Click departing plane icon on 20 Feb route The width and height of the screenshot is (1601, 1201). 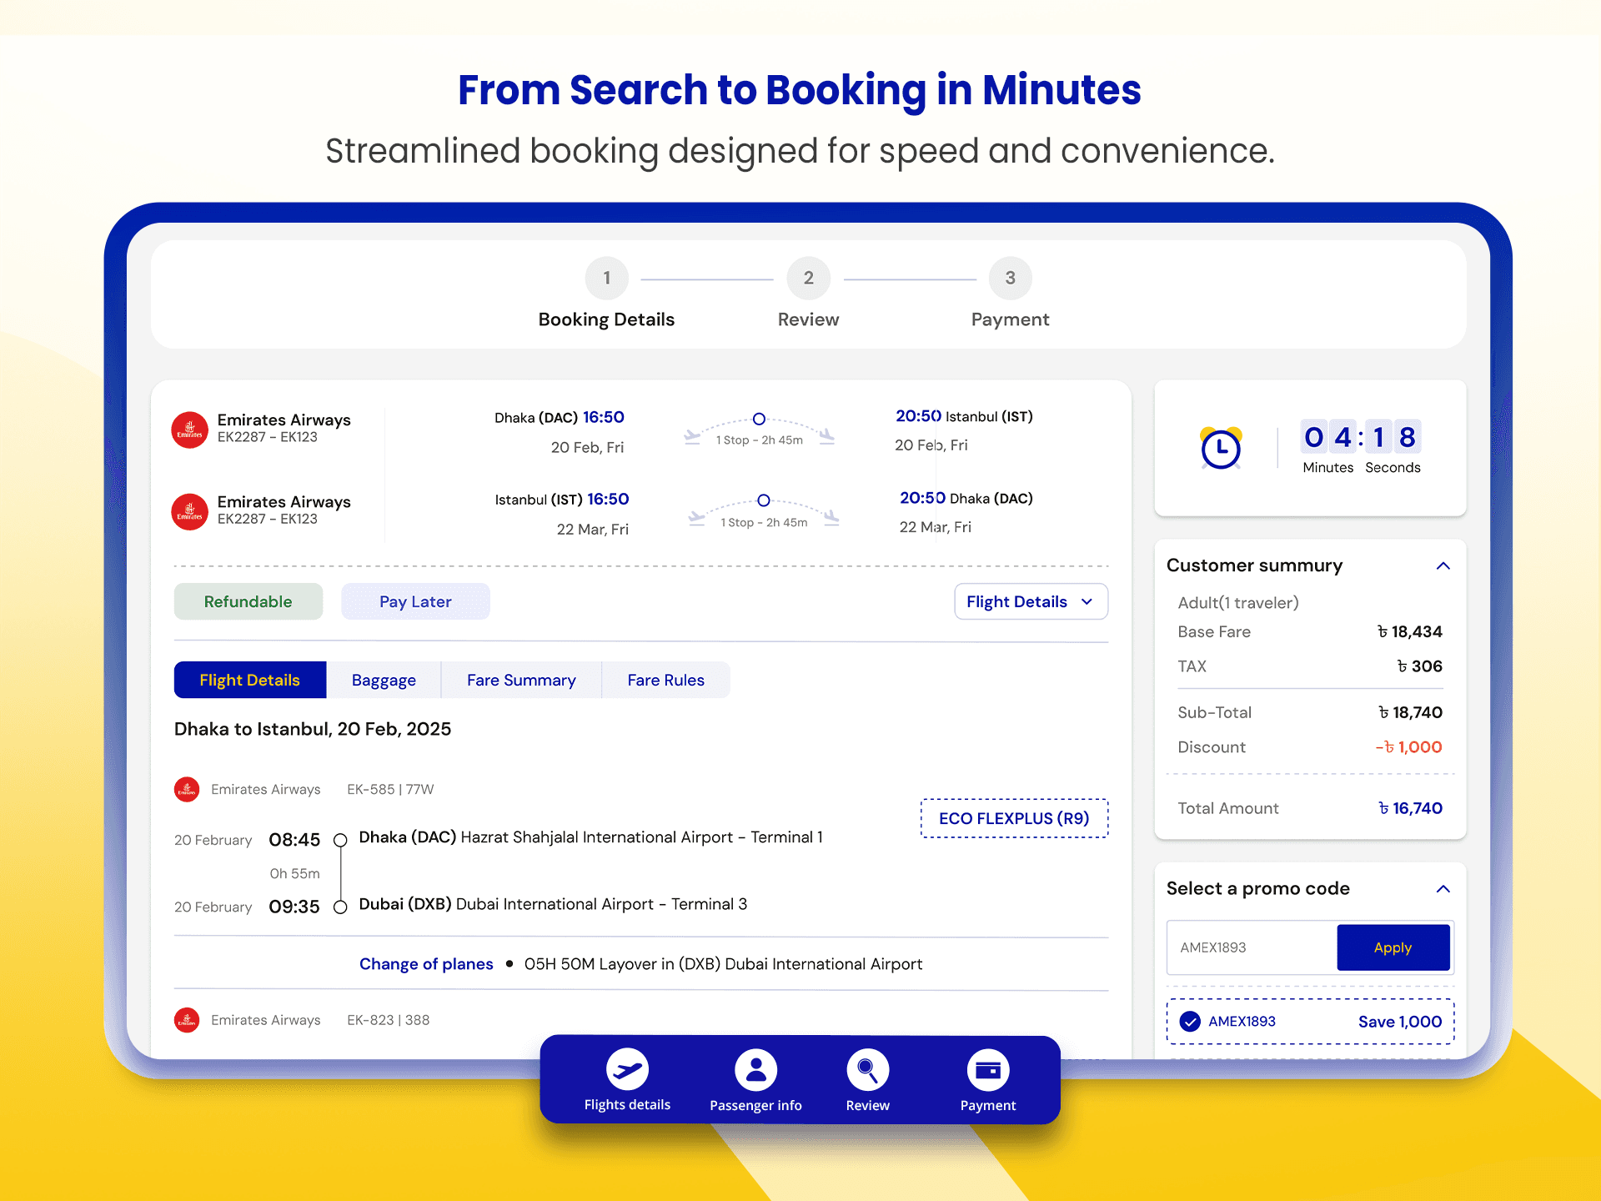point(692,436)
